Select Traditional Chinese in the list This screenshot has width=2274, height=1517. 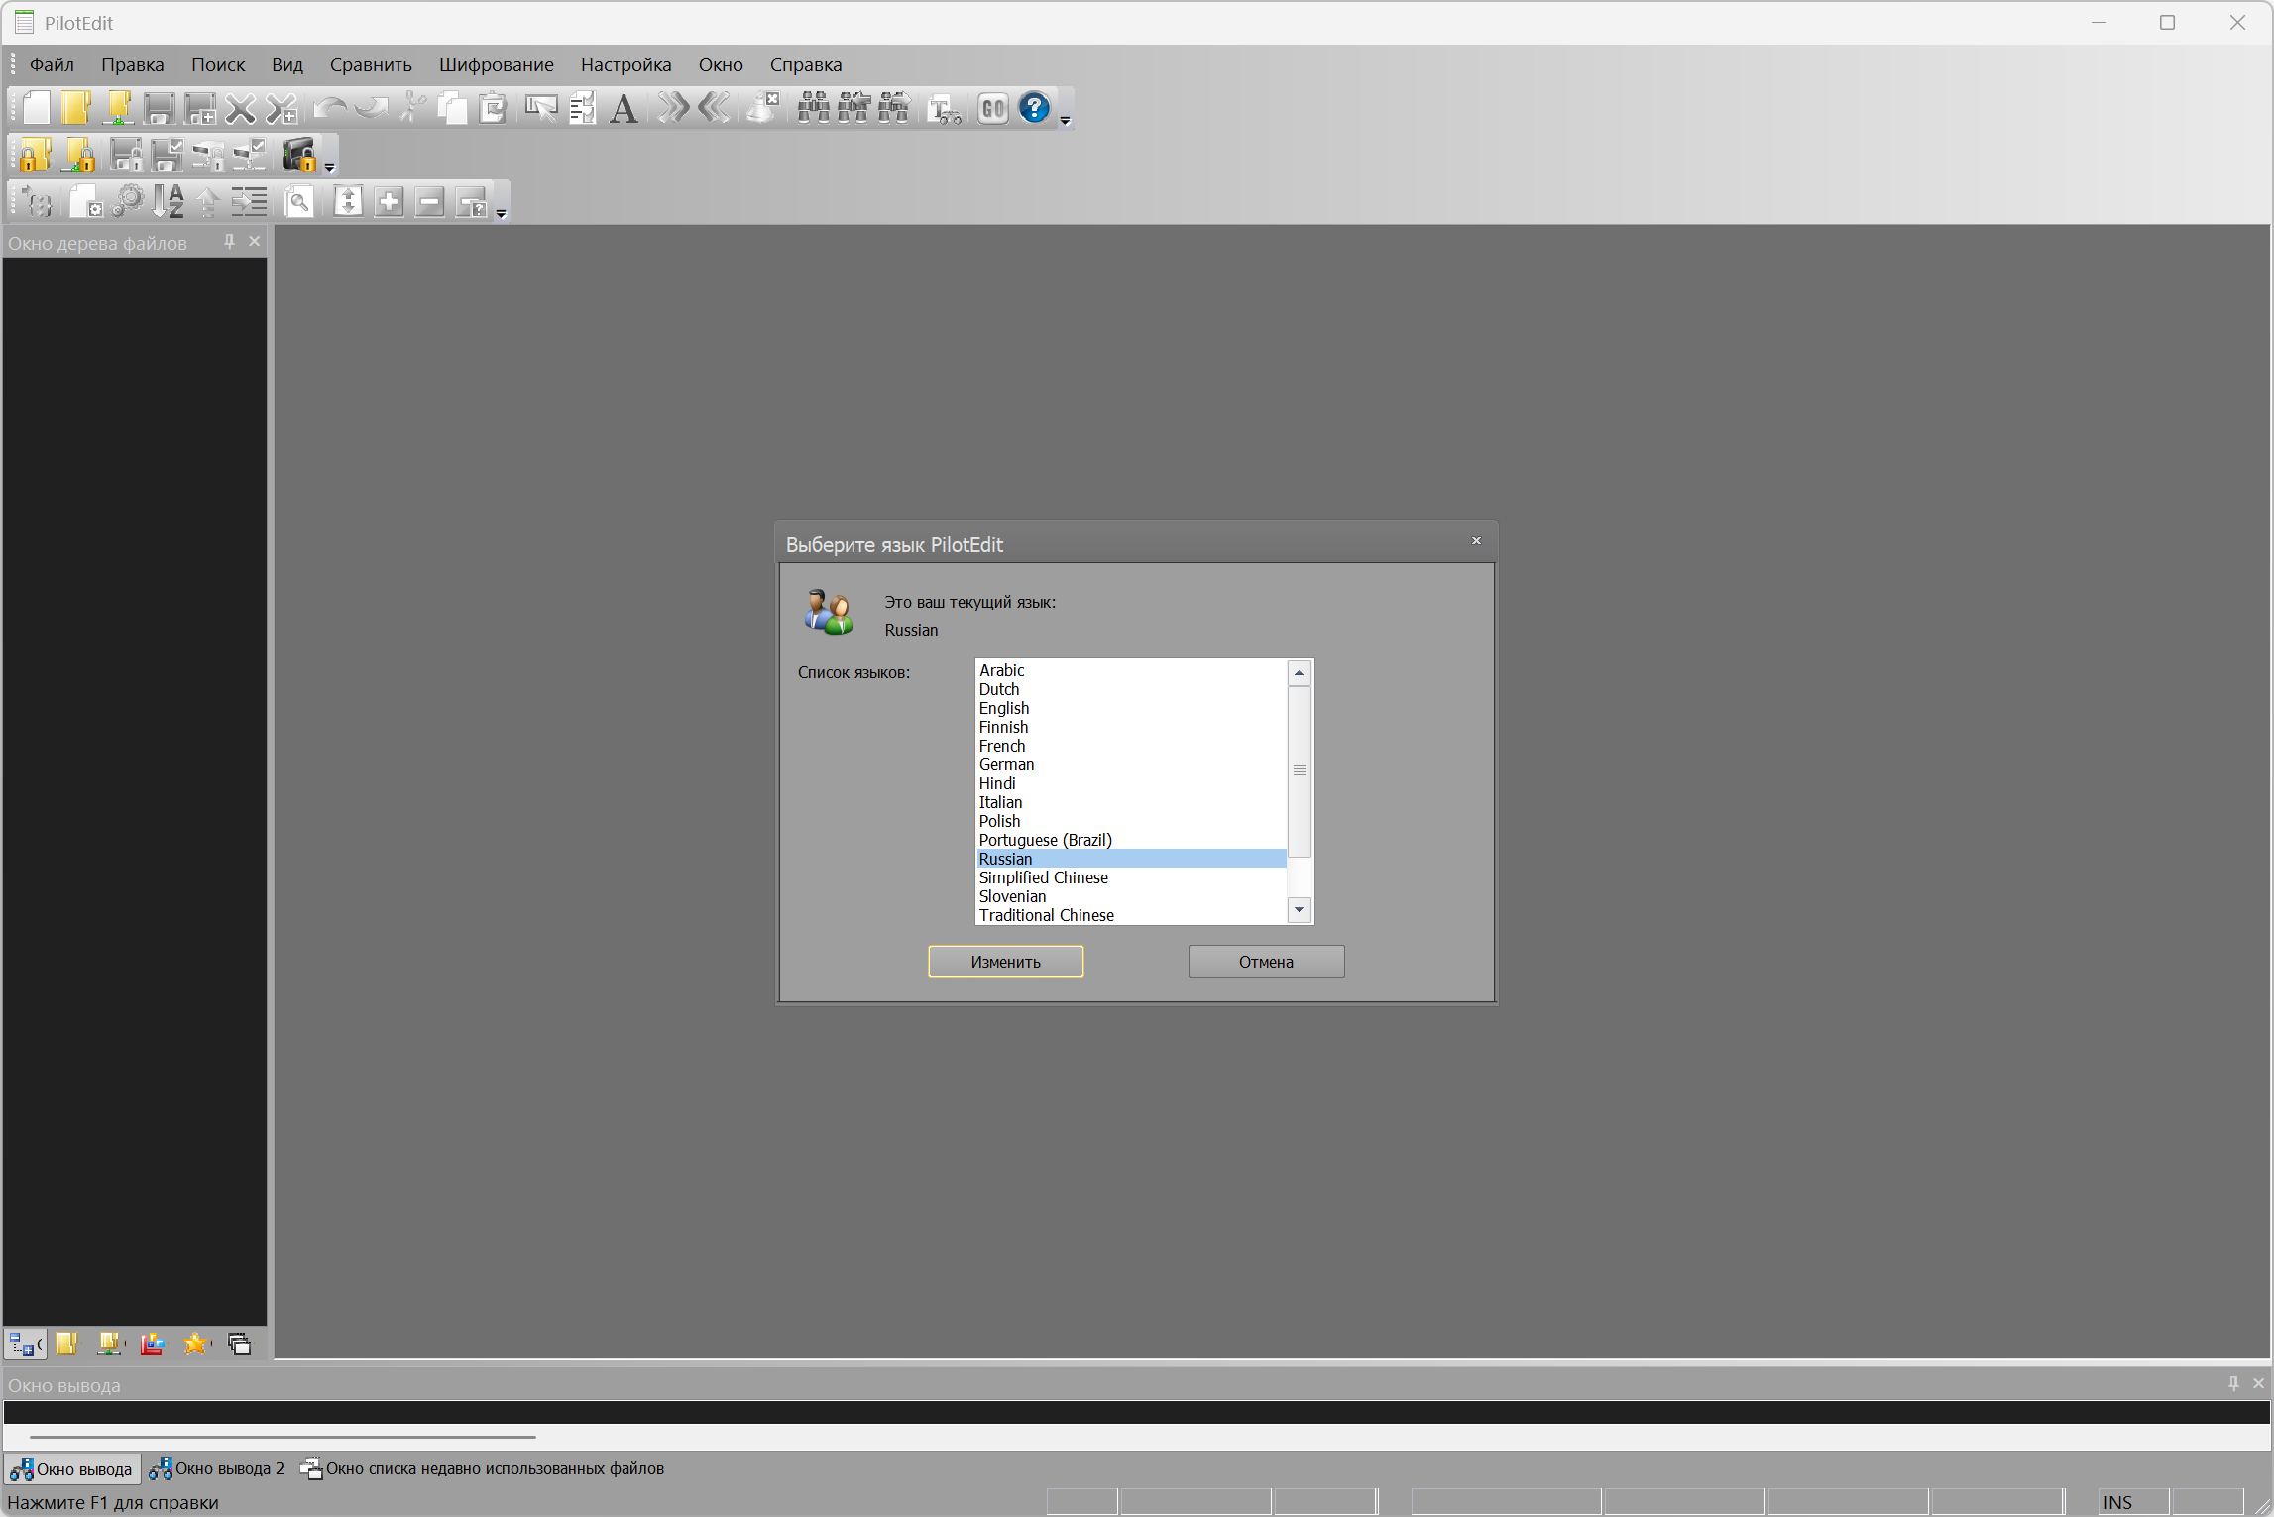coord(1131,915)
